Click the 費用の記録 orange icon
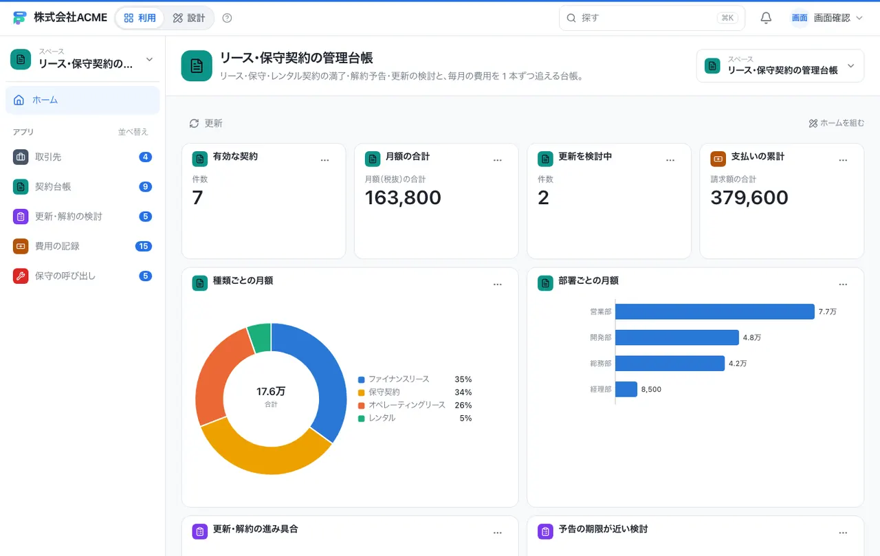This screenshot has width=880, height=556. [21, 246]
